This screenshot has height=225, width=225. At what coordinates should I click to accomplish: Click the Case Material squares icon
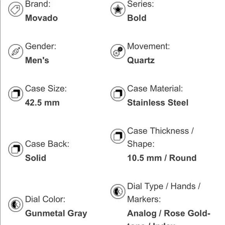click(118, 94)
